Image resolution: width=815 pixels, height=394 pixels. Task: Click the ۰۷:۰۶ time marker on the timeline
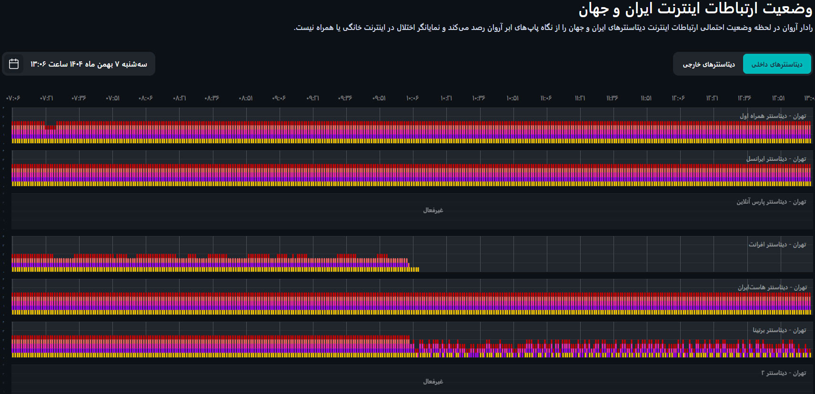pos(13,98)
